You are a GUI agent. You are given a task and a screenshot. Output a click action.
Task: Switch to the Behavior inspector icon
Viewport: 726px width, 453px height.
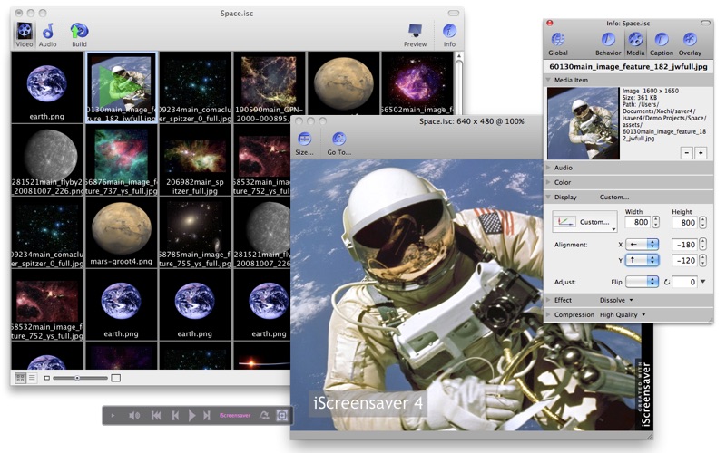(608, 43)
